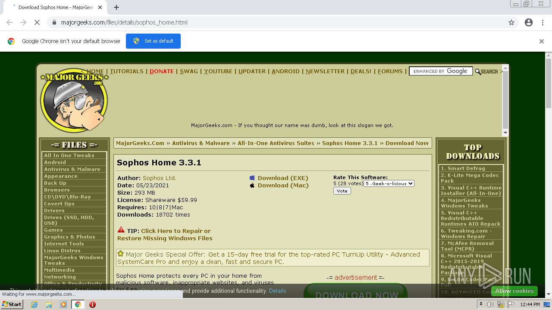Click the search magnifier icon
This screenshot has width=552, height=310.
478,71
